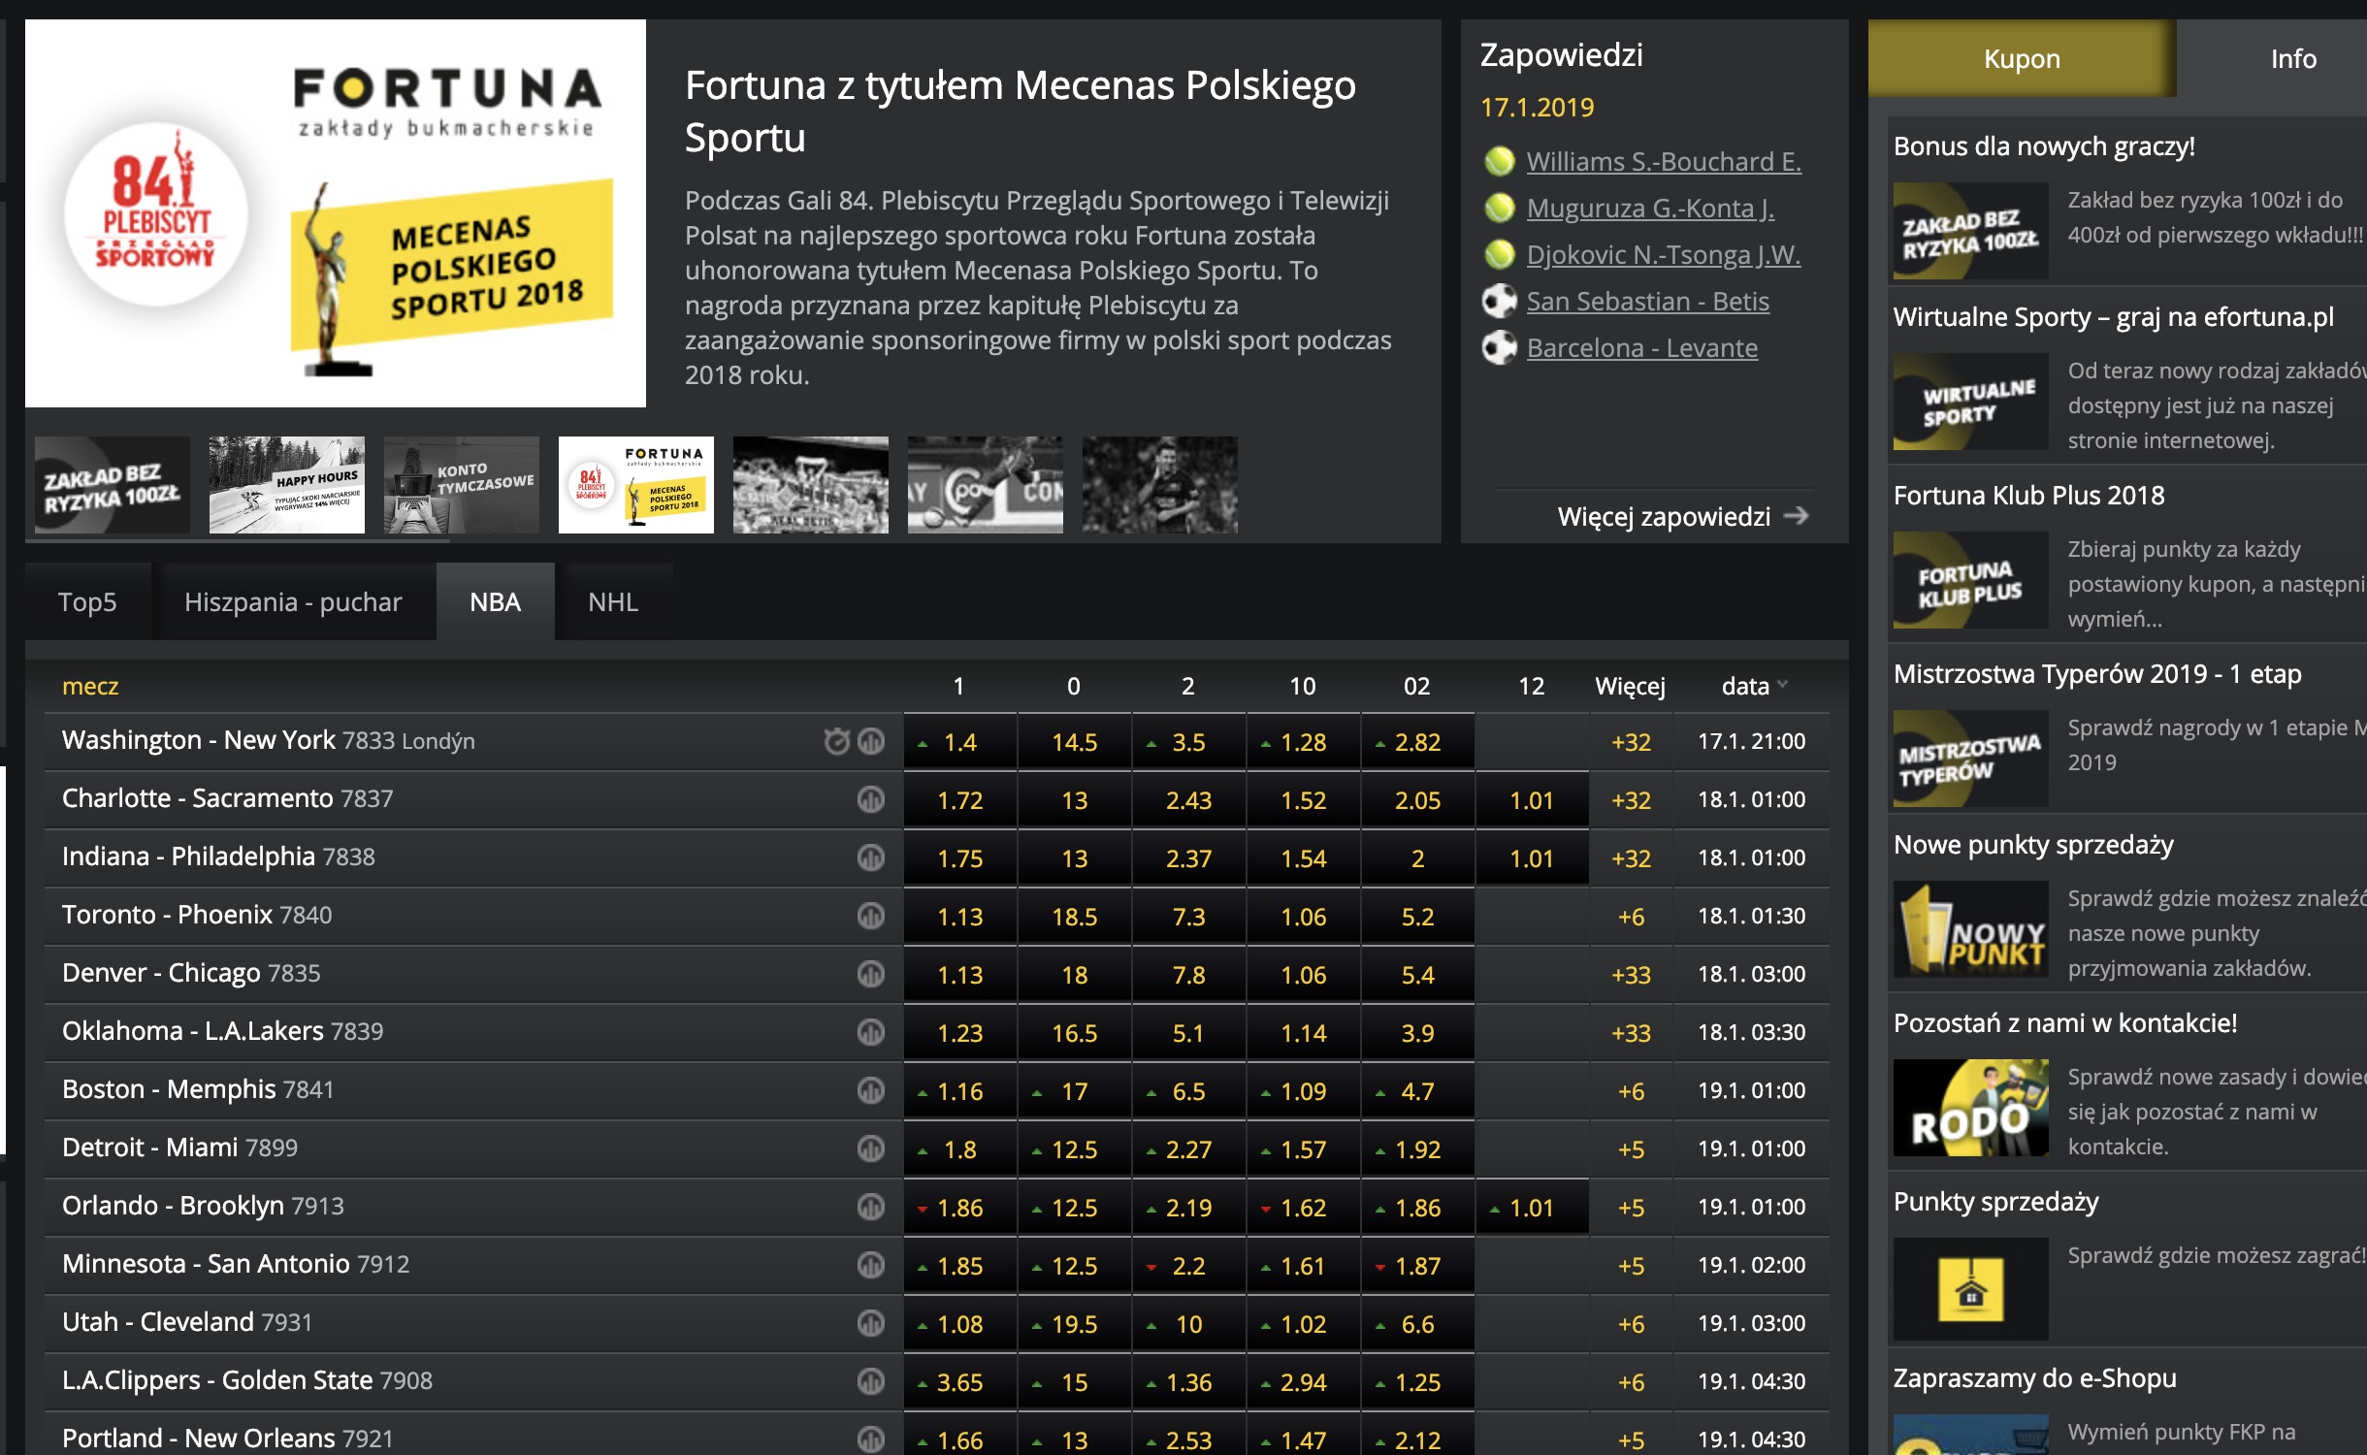The width and height of the screenshot is (2367, 1455).
Task: Select odds 2.43 for Sacramento win
Action: (1188, 800)
